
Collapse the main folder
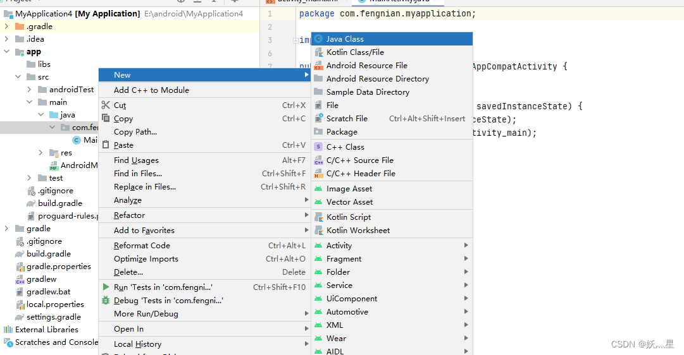(29, 102)
